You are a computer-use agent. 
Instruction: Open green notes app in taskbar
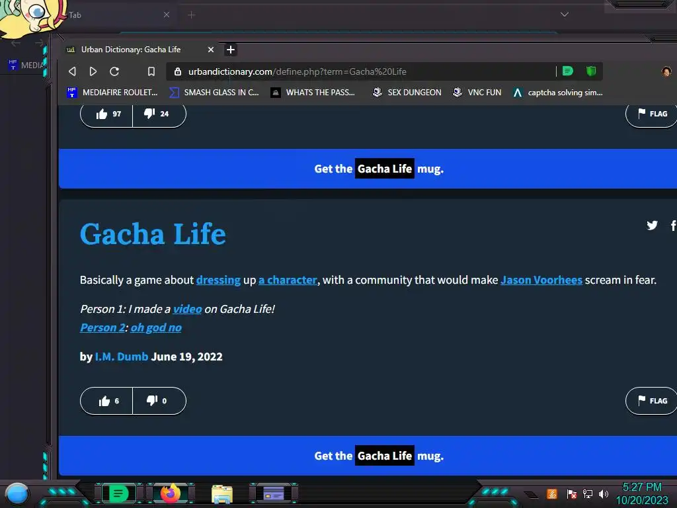click(x=118, y=493)
